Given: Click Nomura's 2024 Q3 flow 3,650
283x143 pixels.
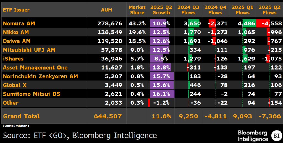Looking at the screenshot, I should (x=193, y=23).
